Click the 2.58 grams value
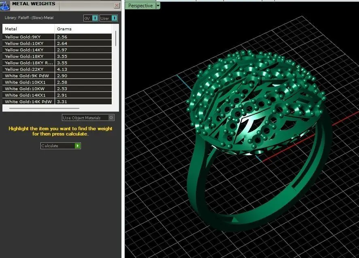Screen dimensions: 359x258 click(62, 82)
